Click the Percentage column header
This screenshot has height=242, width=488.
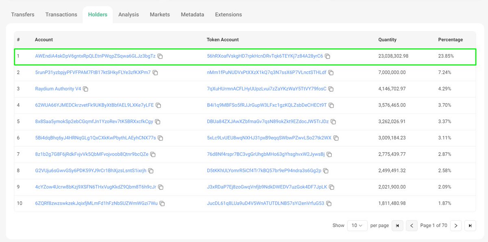click(451, 40)
